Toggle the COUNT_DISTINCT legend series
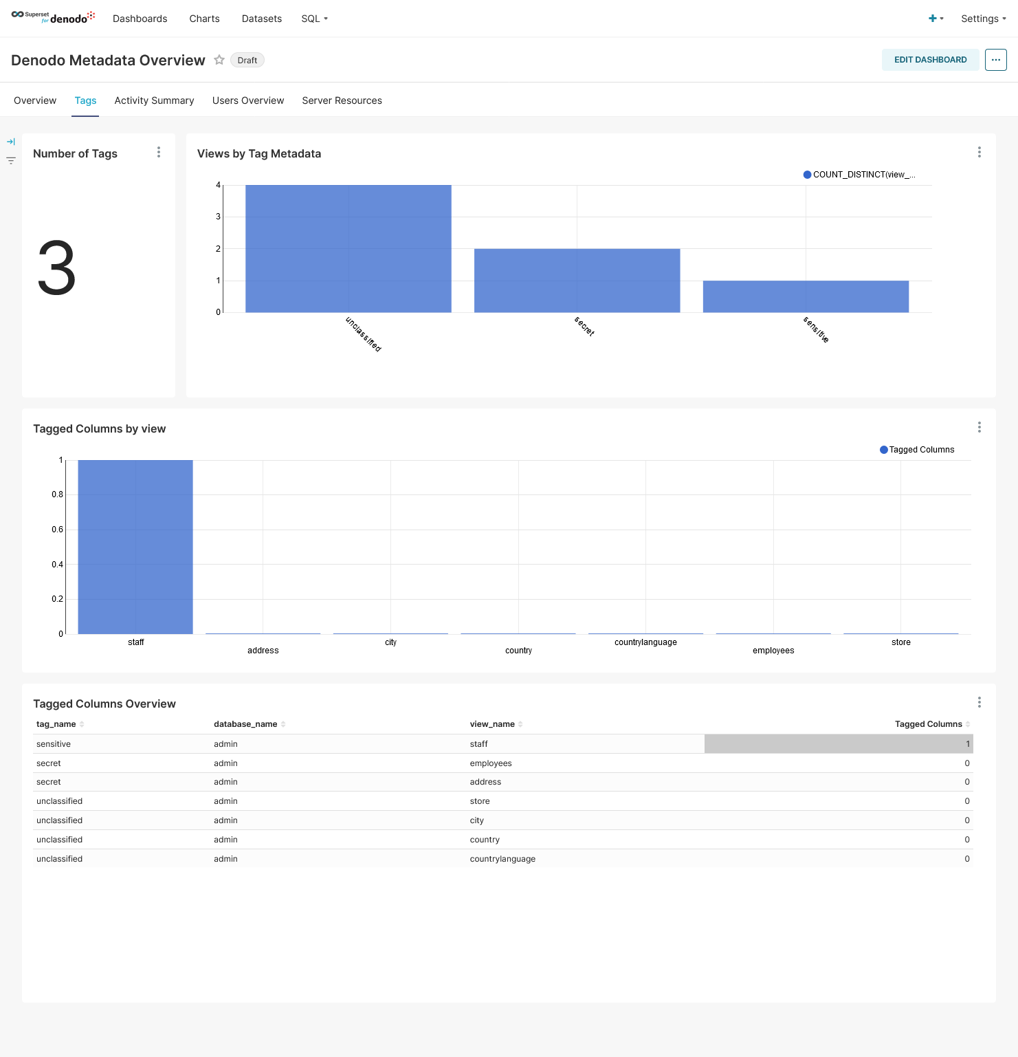Viewport: 1018px width, 1057px height. tap(859, 175)
